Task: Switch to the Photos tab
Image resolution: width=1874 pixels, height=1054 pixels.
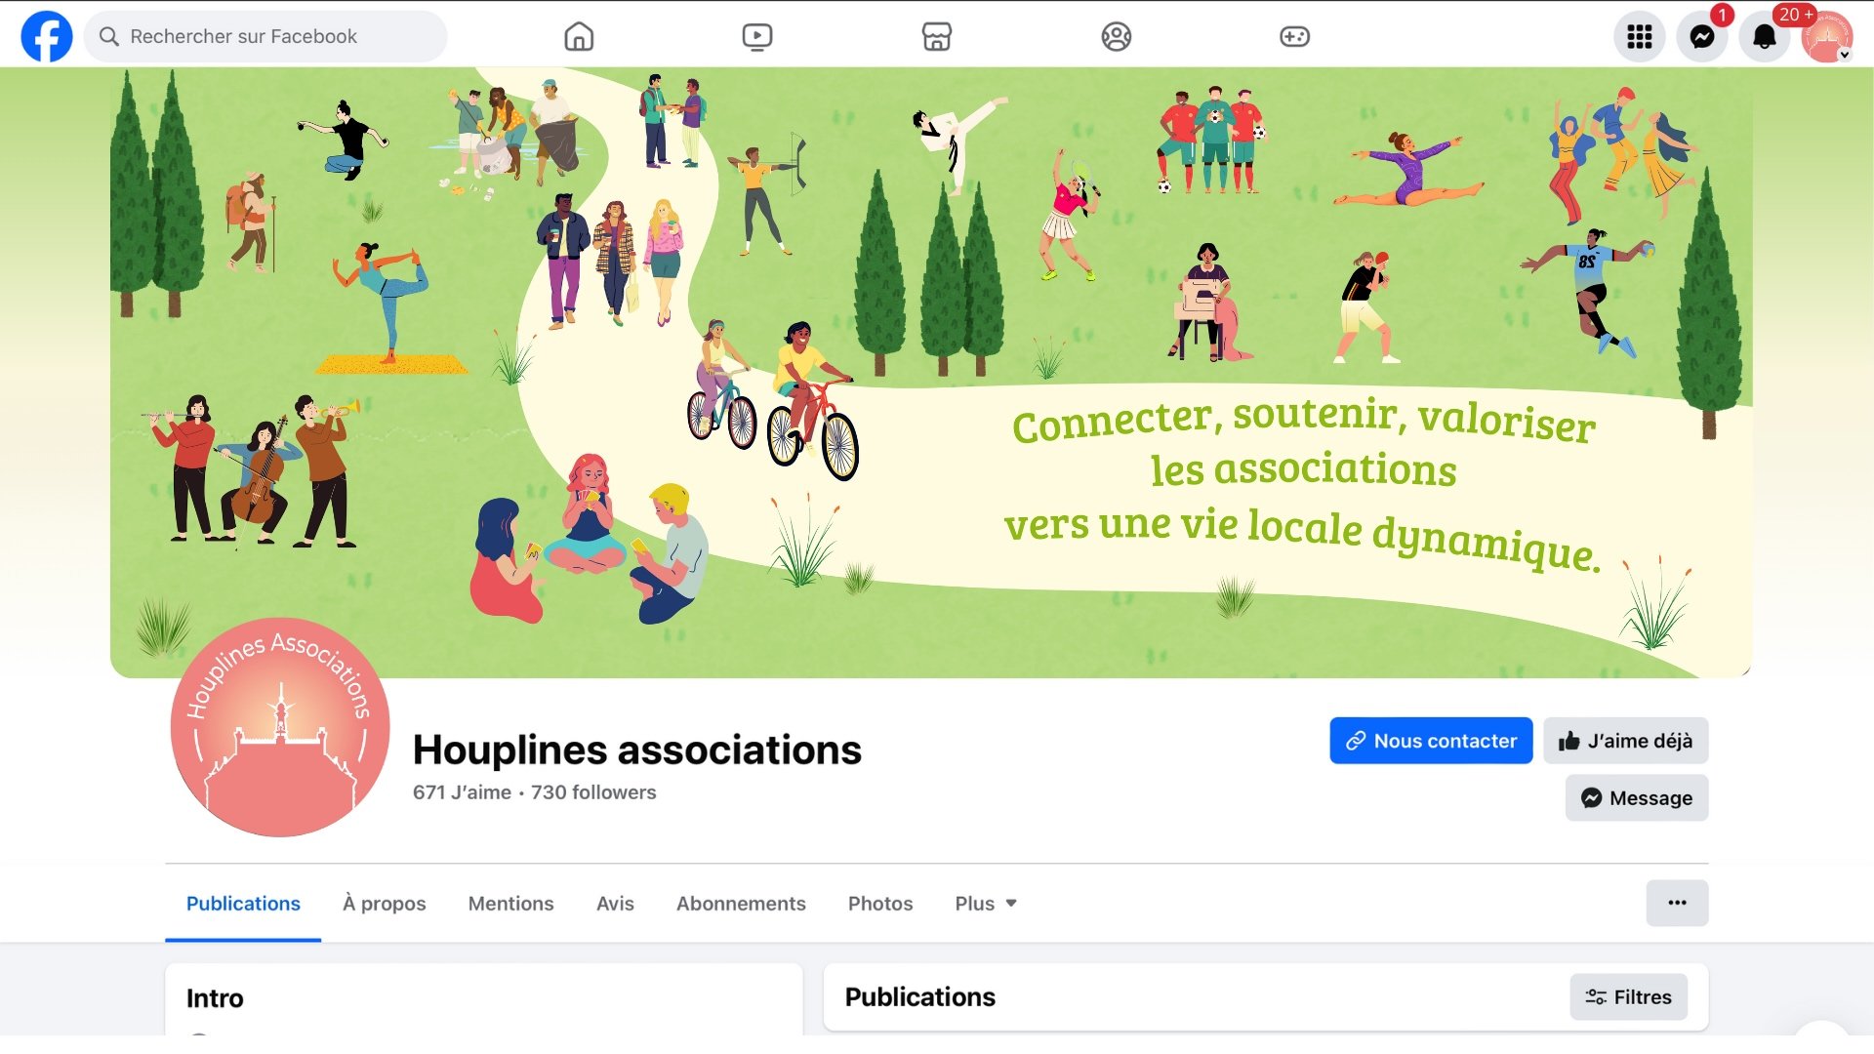Action: tap(880, 904)
